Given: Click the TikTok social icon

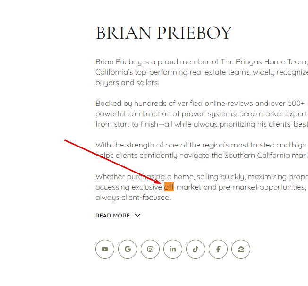Looking at the screenshot, I should point(196,249).
